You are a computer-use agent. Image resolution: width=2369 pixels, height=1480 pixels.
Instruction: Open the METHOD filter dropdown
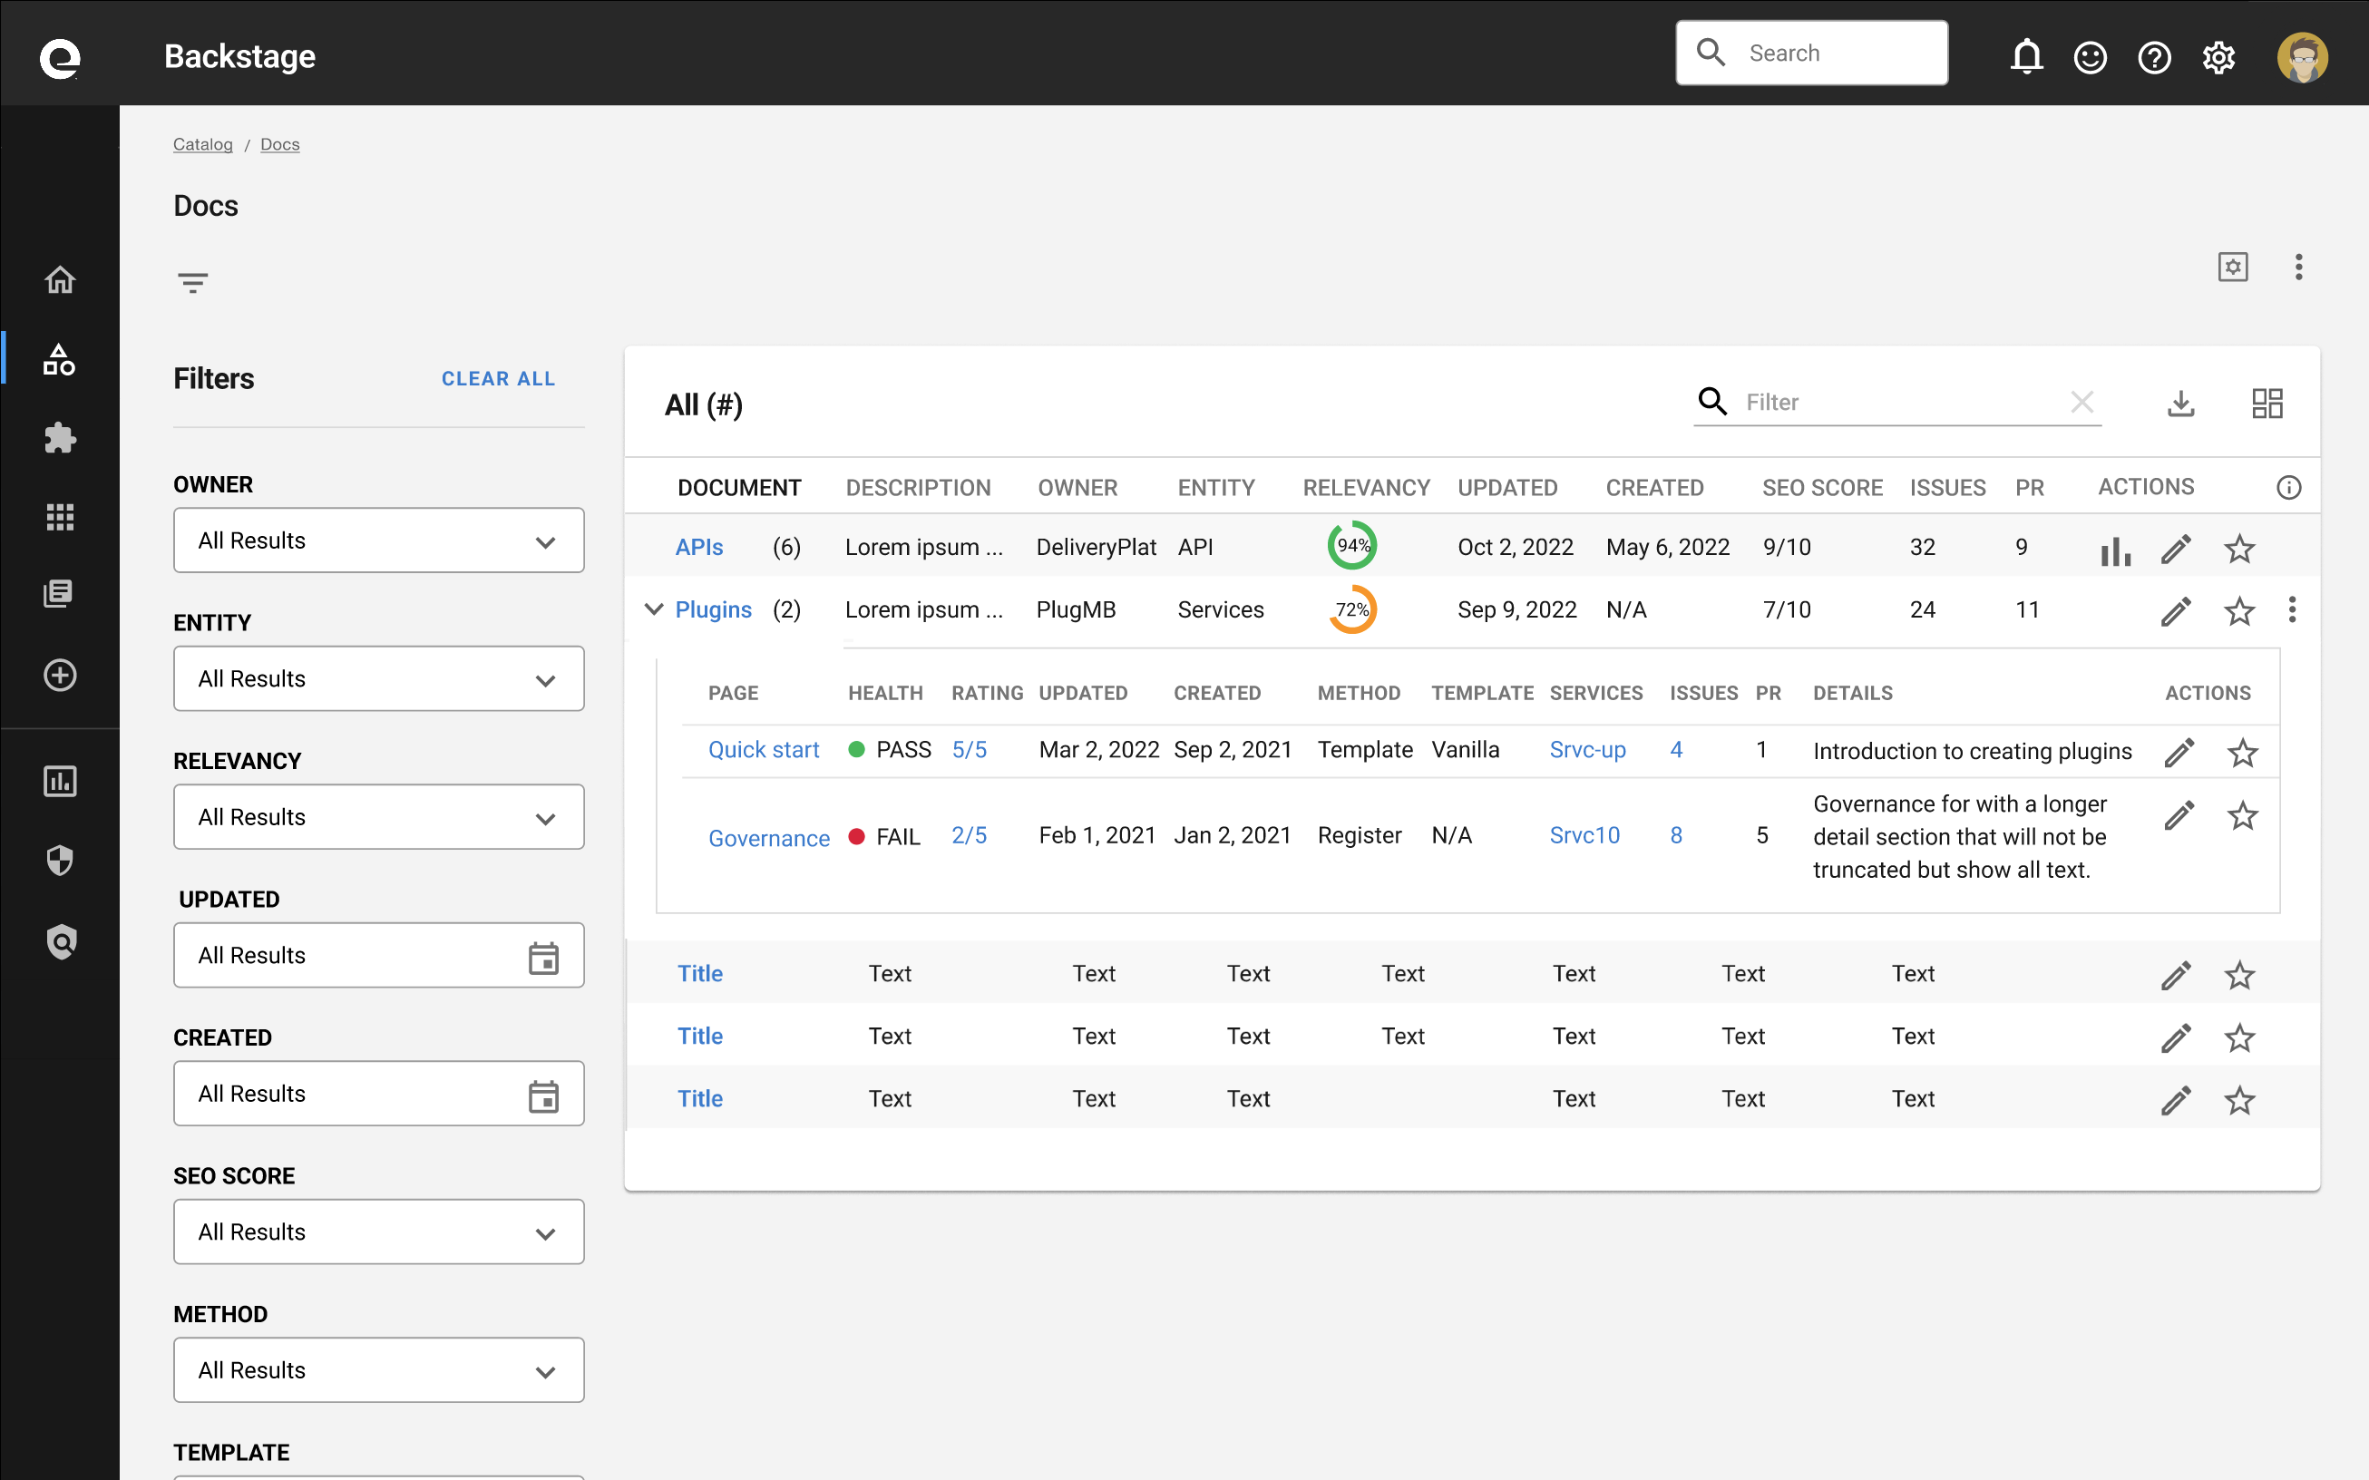point(379,1369)
